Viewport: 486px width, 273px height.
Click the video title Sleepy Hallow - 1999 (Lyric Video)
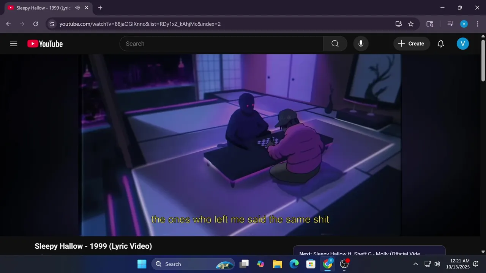click(x=93, y=246)
